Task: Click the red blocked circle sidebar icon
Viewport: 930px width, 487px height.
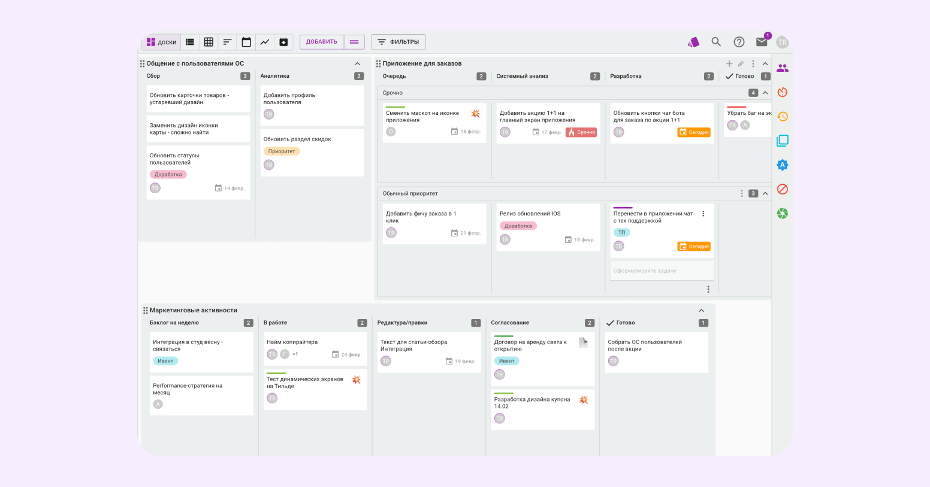Action: [x=783, y=189]
